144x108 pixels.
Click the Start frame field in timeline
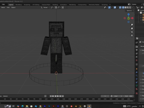pos(118,96)
